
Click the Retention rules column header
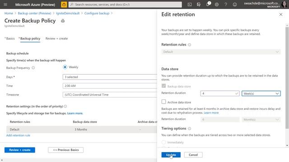20,122
